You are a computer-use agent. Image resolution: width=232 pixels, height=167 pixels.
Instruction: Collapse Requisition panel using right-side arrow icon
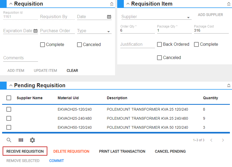click(x=112, y=4)
